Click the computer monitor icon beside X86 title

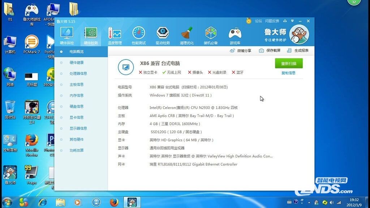126,67
